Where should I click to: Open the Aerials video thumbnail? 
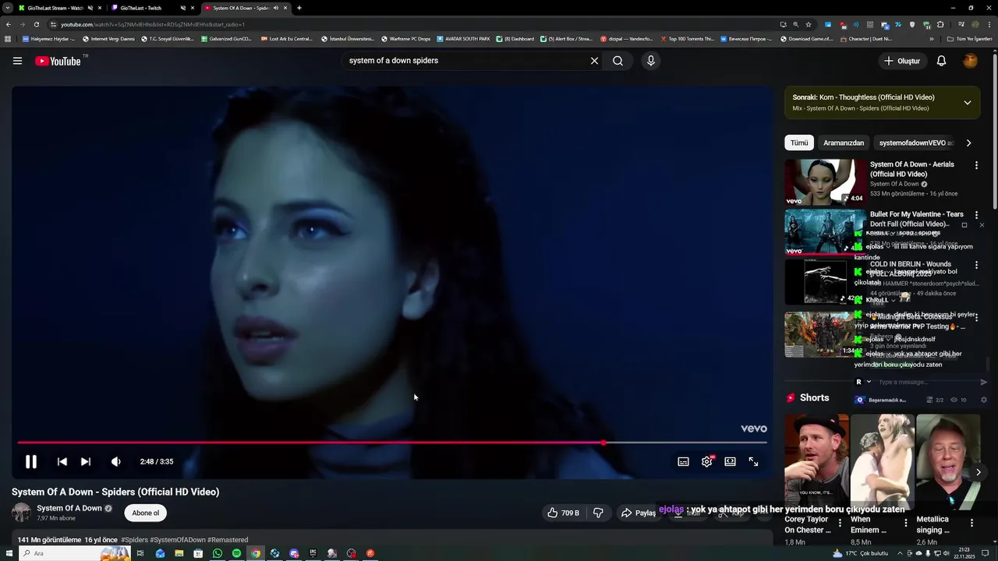click(x=825, y=182)
